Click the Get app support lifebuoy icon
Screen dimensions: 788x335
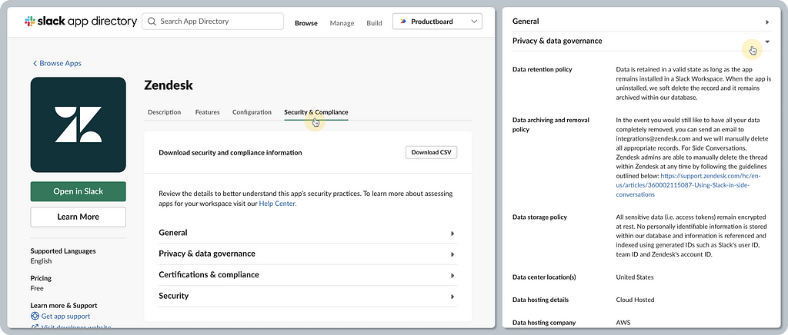tap(35, 316)
